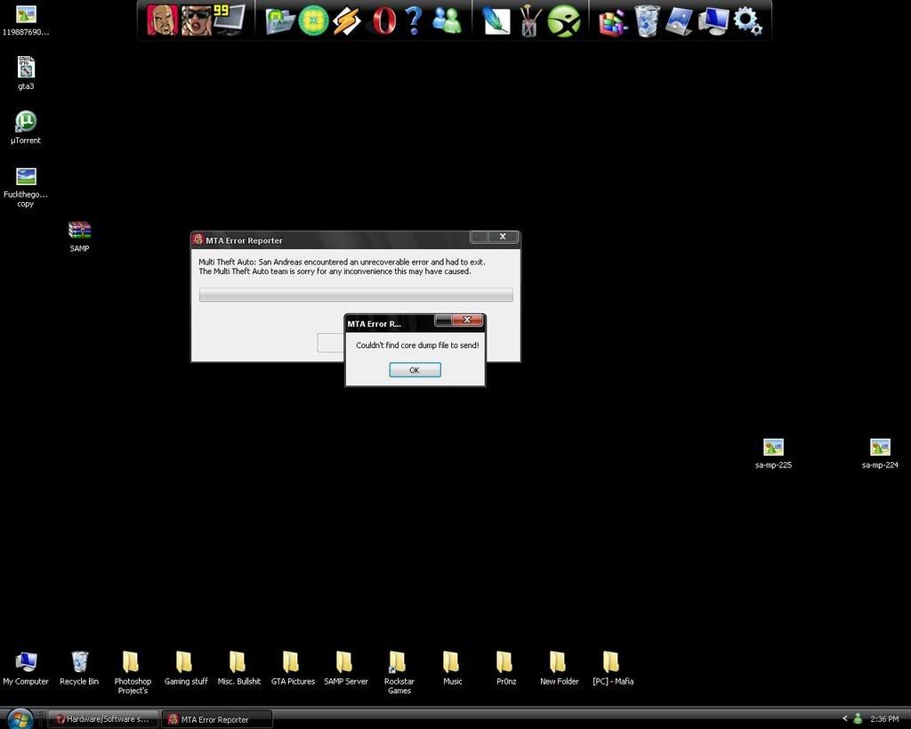Open the green folder dock icon

click(280, 21)
